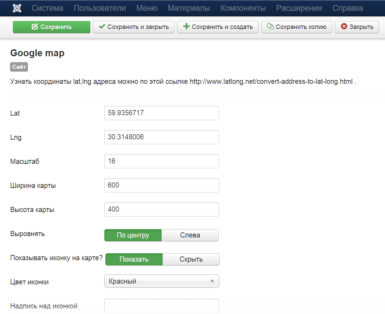This screenshot has height=314, width=385.
Task: Click the Сайт badge
Action: pyautogui.click(x=19, y=67)
